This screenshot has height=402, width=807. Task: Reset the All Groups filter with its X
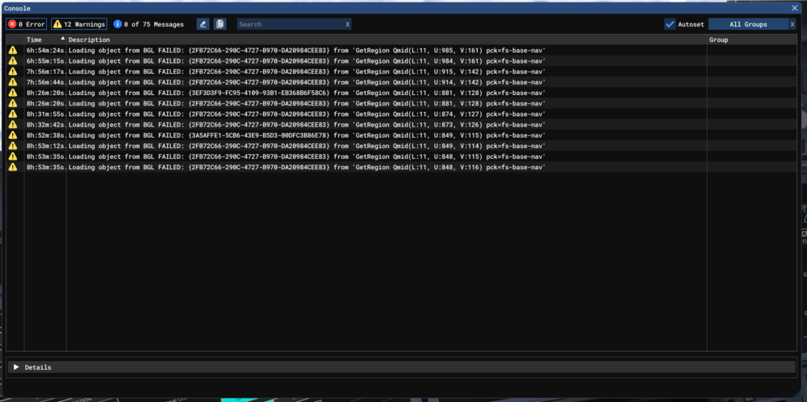click(792, 24)
